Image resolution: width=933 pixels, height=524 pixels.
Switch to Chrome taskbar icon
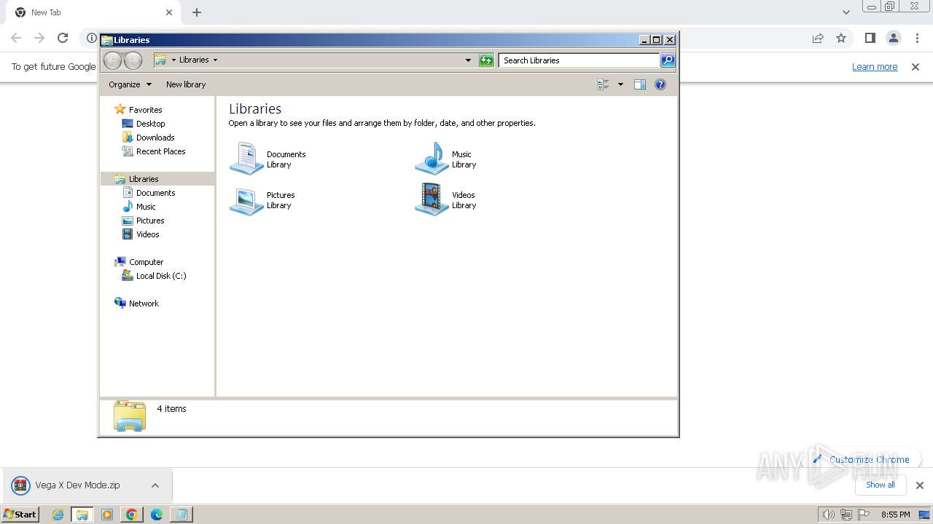(131, 515)
